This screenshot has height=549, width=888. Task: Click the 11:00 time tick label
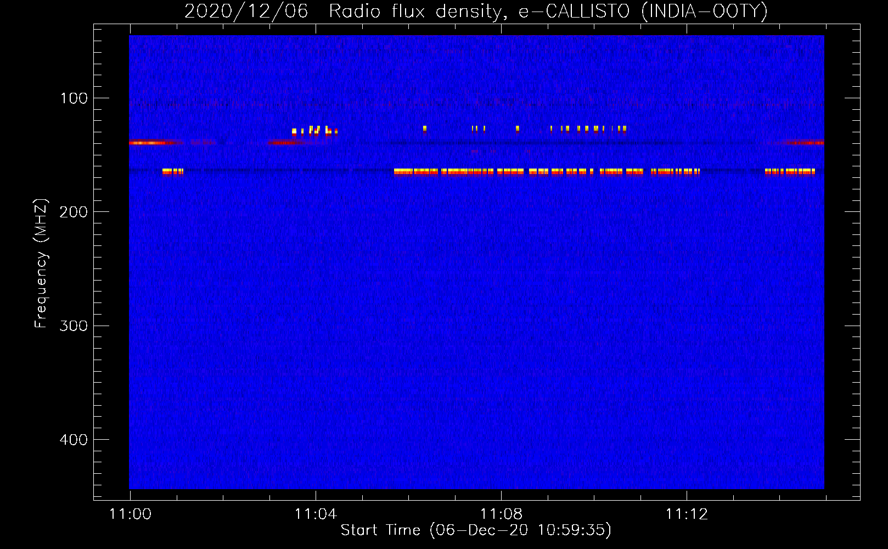(130, 514)
